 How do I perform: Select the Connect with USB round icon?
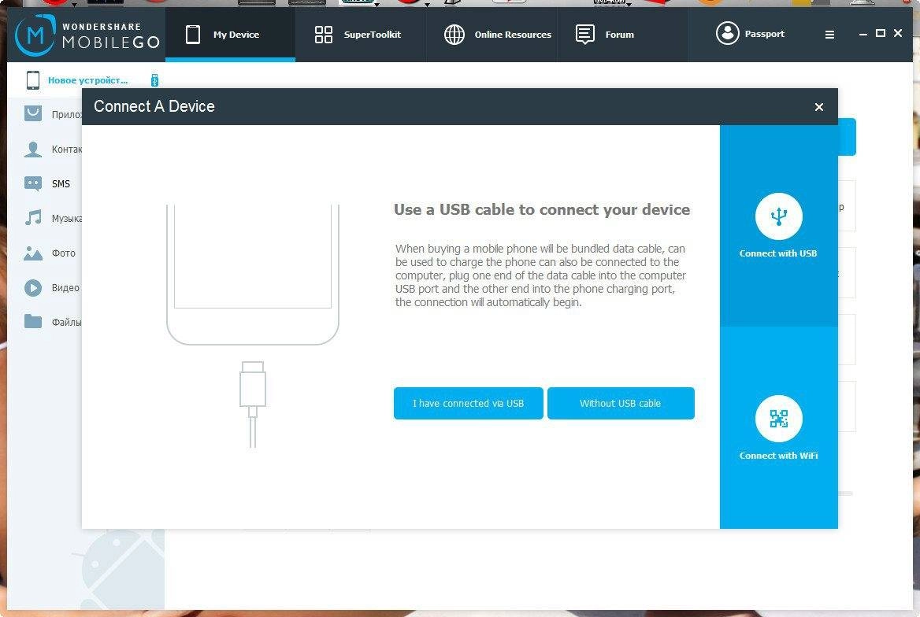(778, 216)
